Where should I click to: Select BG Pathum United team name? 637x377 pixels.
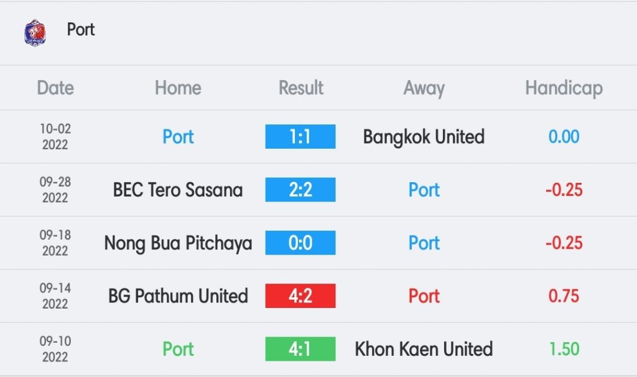click(178, 296)
